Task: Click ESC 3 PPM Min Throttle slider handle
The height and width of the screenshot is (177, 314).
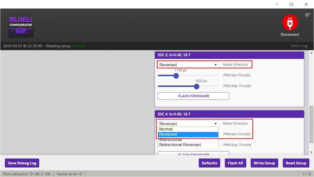Action: click(x=176, y=76)
